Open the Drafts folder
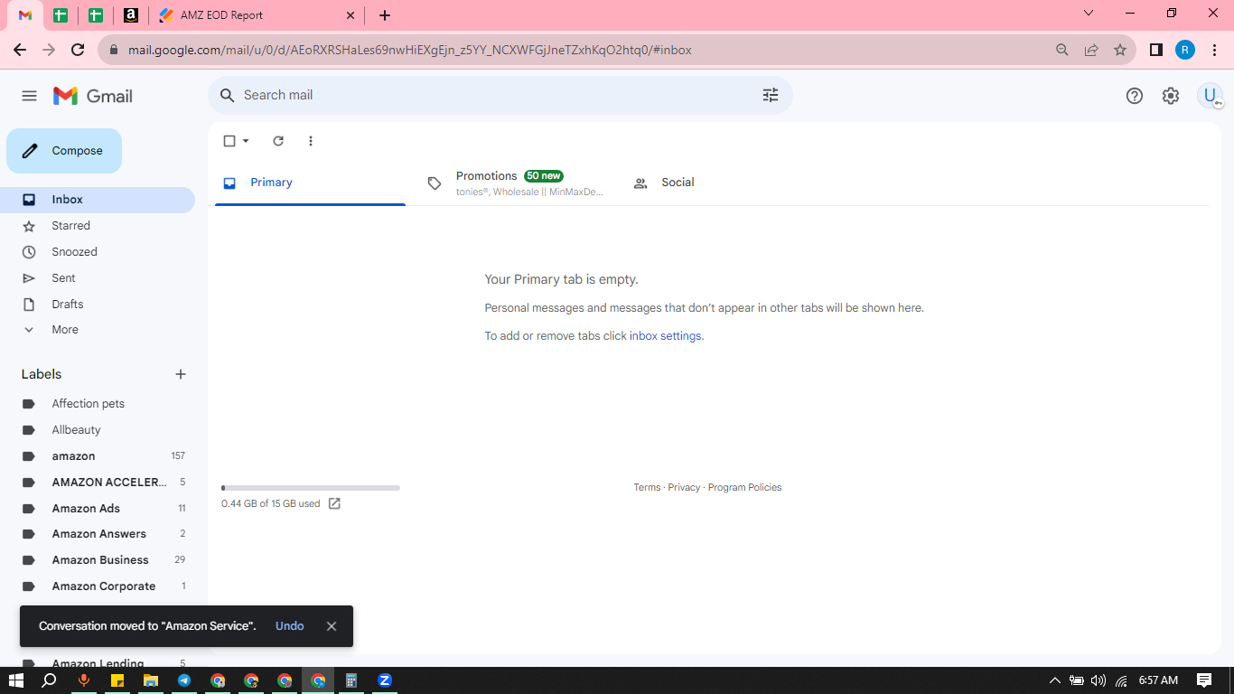The height and width of the screenshot is (694, 1234). point(98,305)
